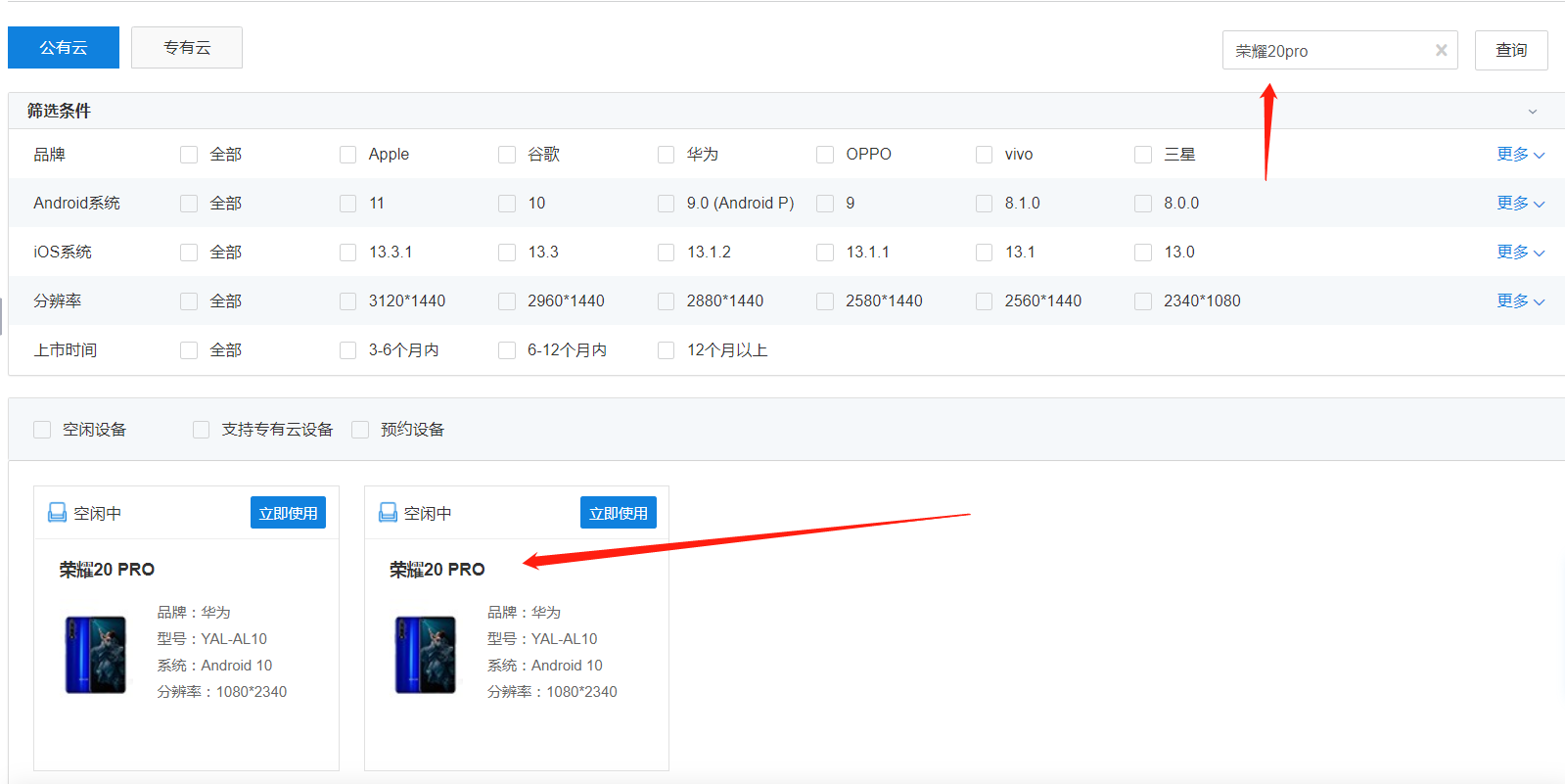Check the 9.0 (Android P) checkbox
The height and width of the screenshot is (784, 1565).
point(666,204)
